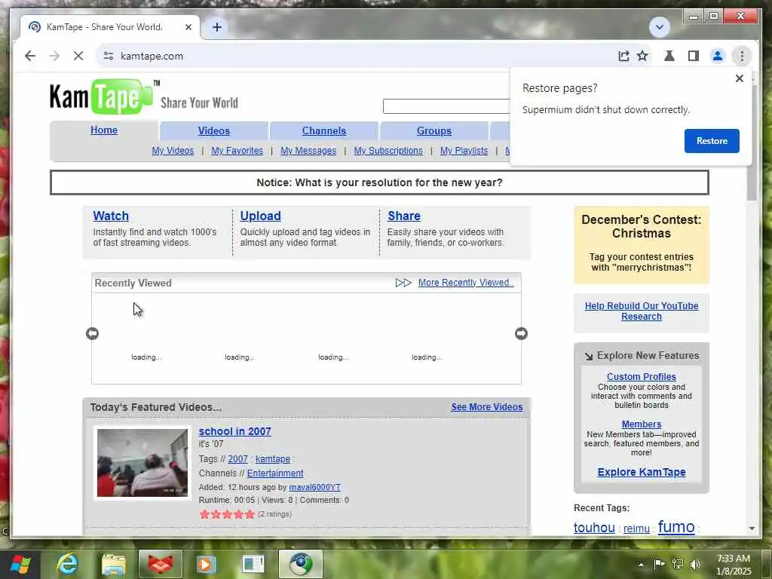Screen dimensions: 772x579
Task: Open the network tray icon
Action: [x=678, y=564]
